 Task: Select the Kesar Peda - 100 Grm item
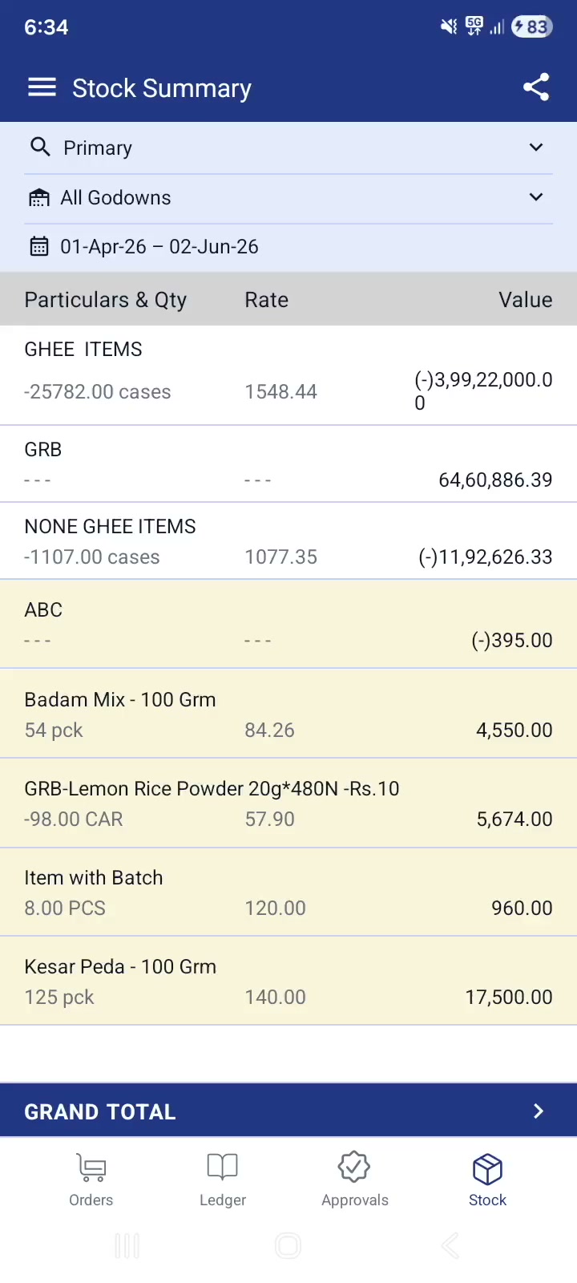(x=288, y=981)
